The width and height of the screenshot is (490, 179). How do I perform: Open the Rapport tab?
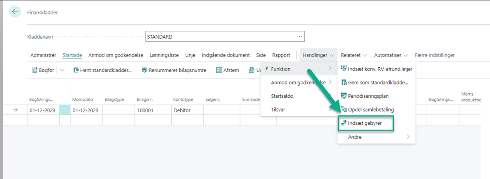point(281,55)
